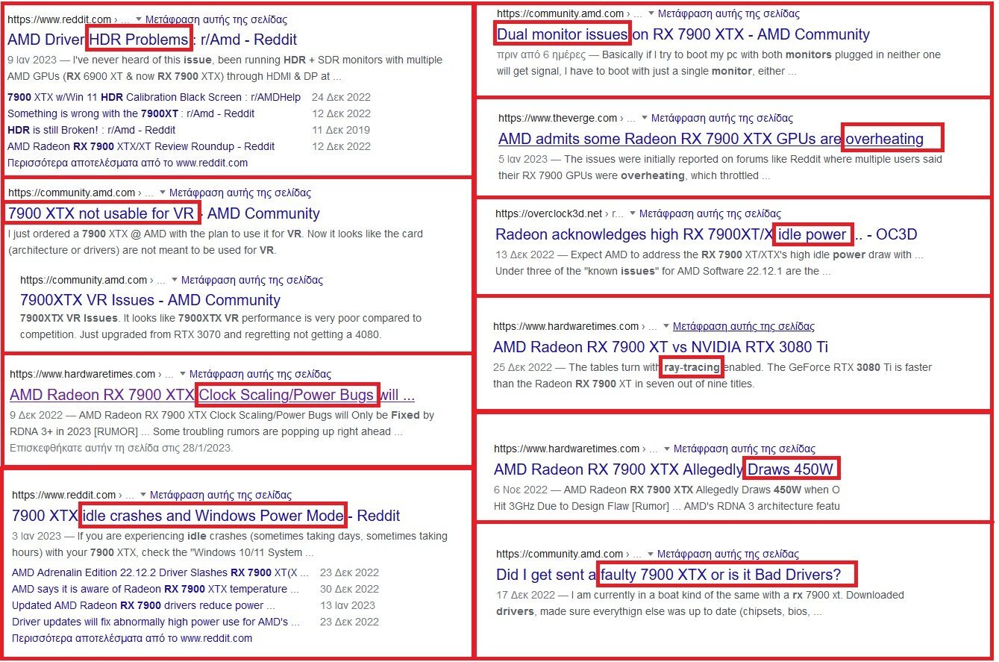The image size is (999, 662).
Task: Click snippet starting 'I just ordered a 7900 XTX @ AMD'
Action: click(216, 242)
